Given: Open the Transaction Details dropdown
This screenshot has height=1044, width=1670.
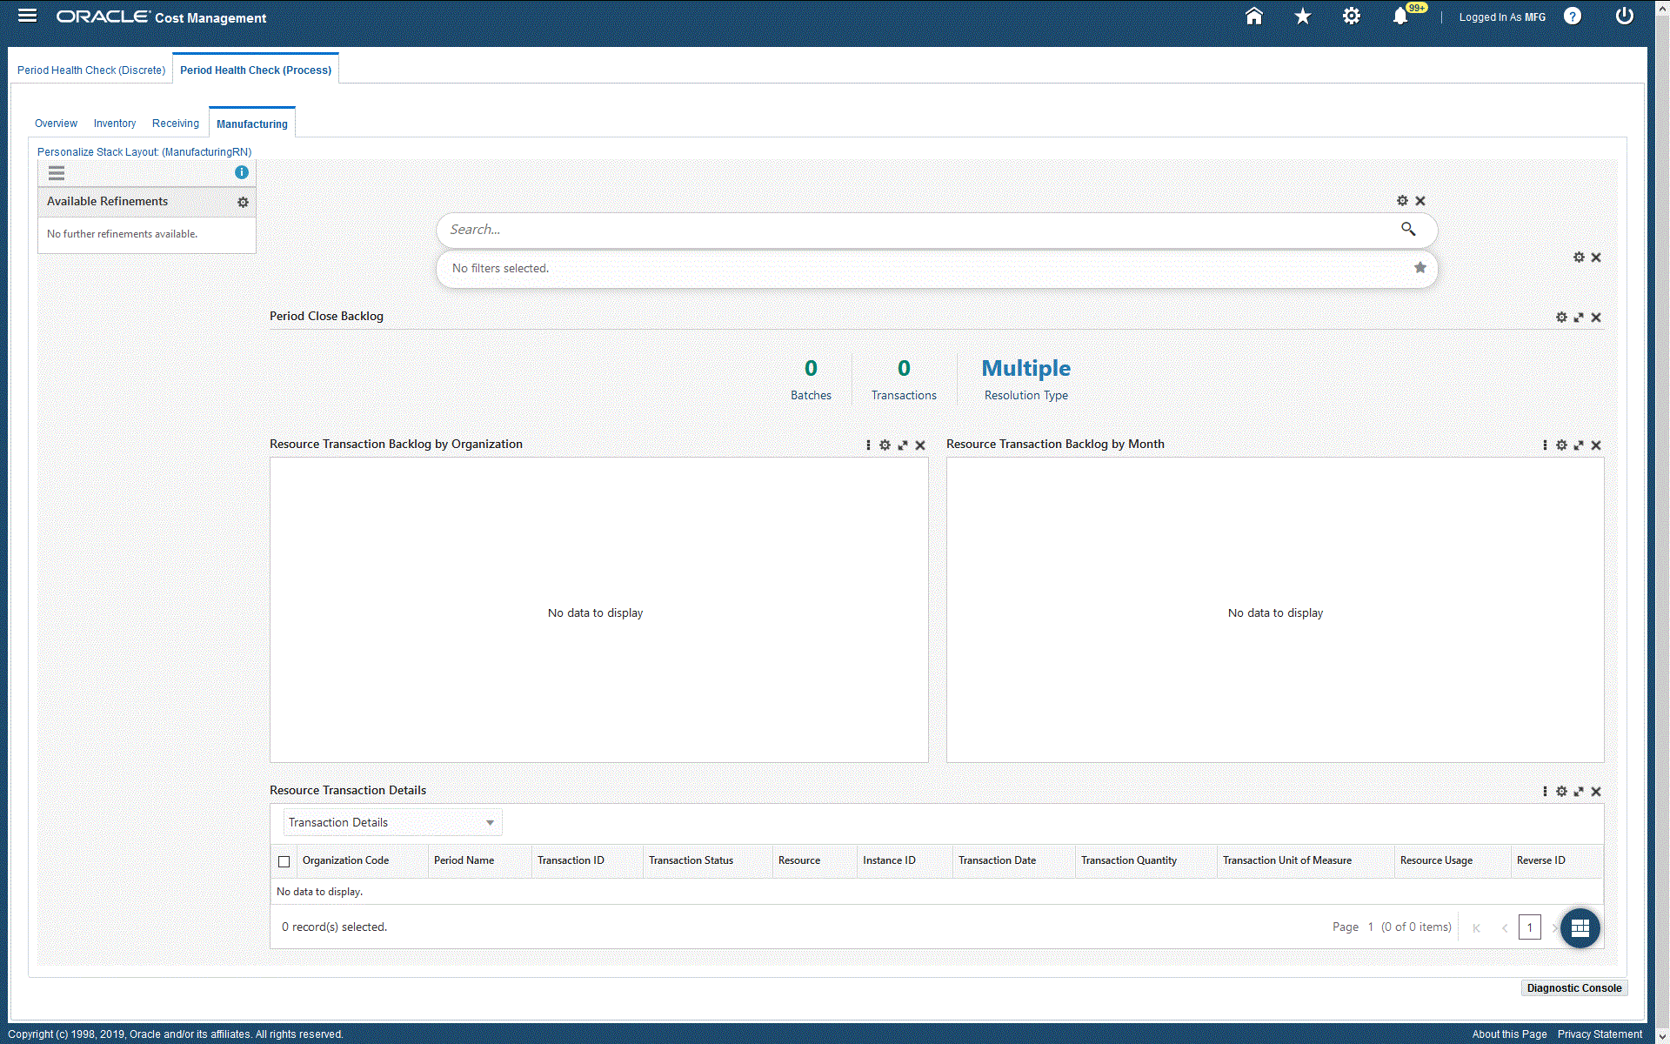Looking at the screenshot, I should click(392, 822).
